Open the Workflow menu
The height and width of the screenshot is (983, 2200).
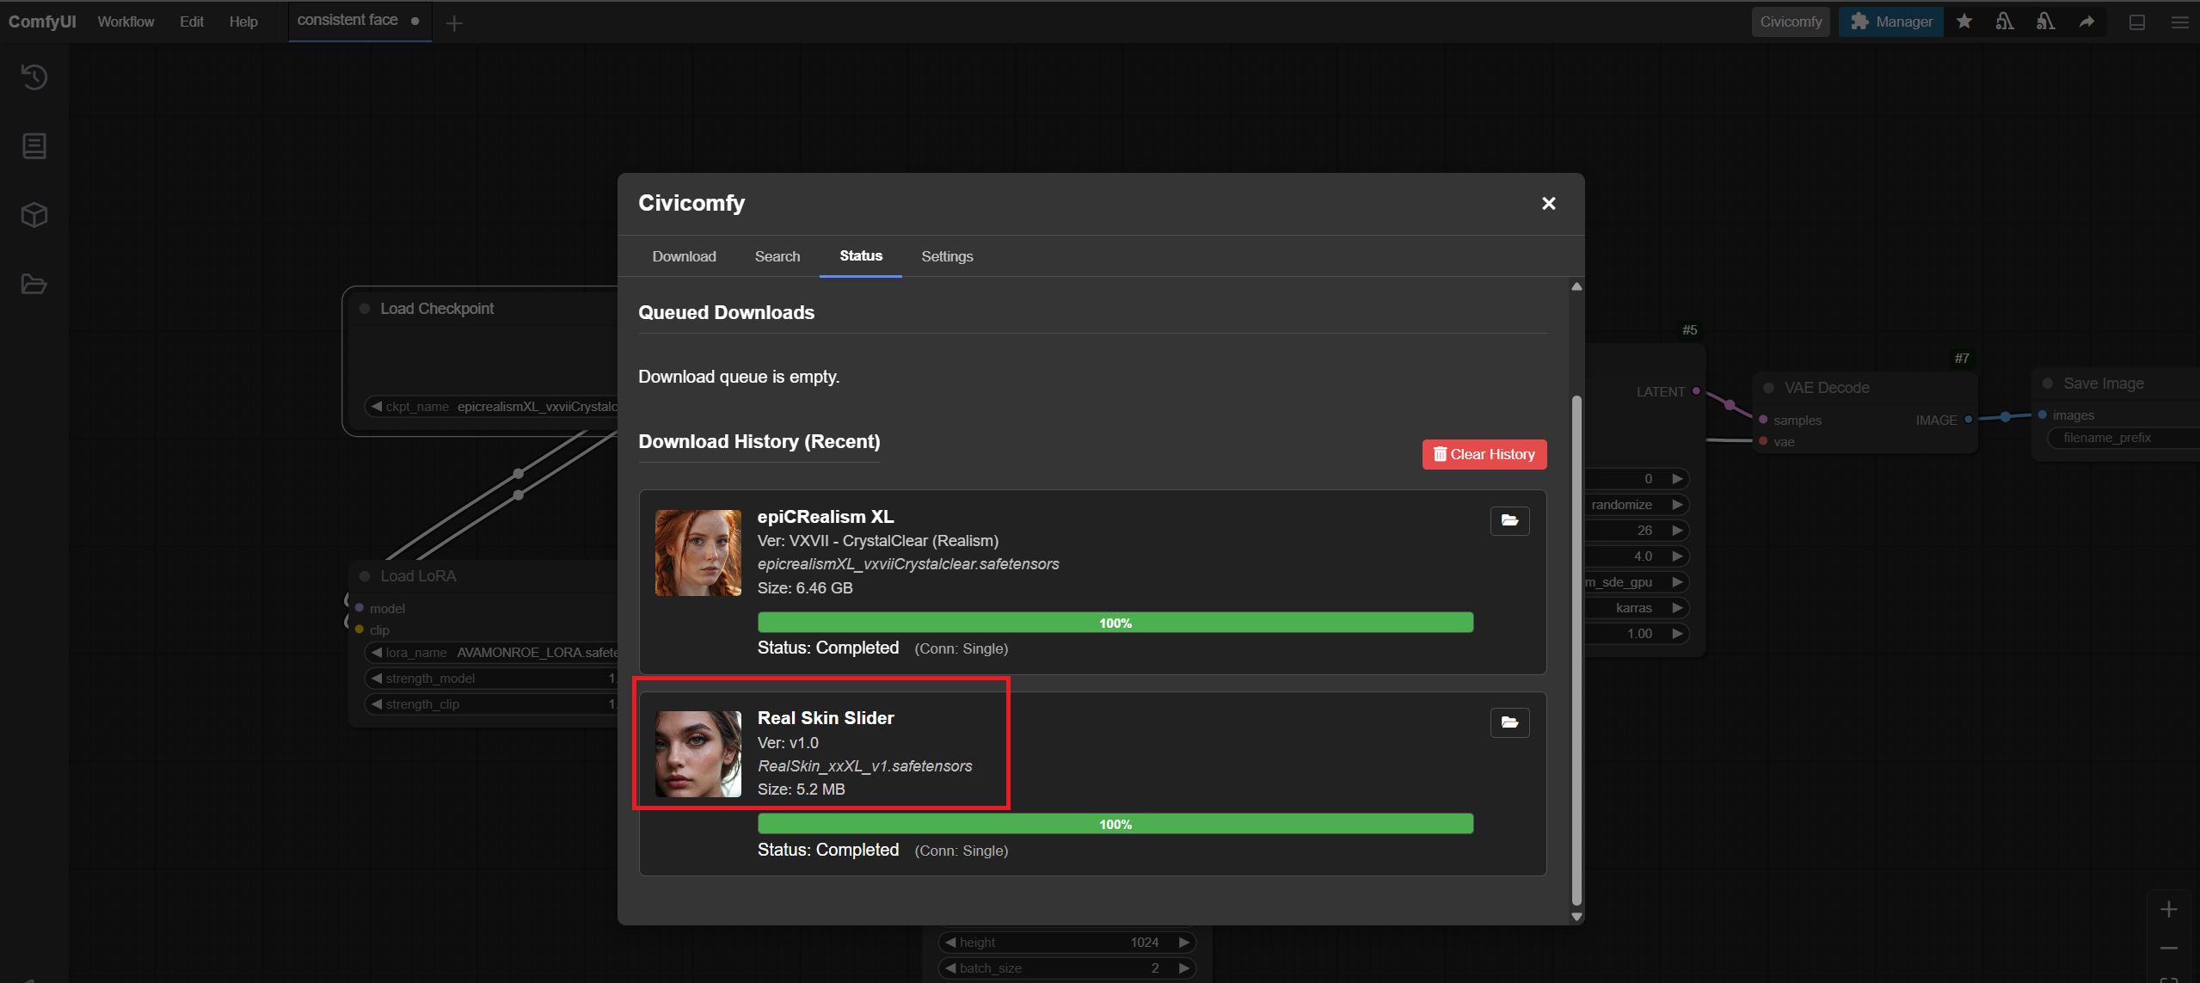pos(126,22)
